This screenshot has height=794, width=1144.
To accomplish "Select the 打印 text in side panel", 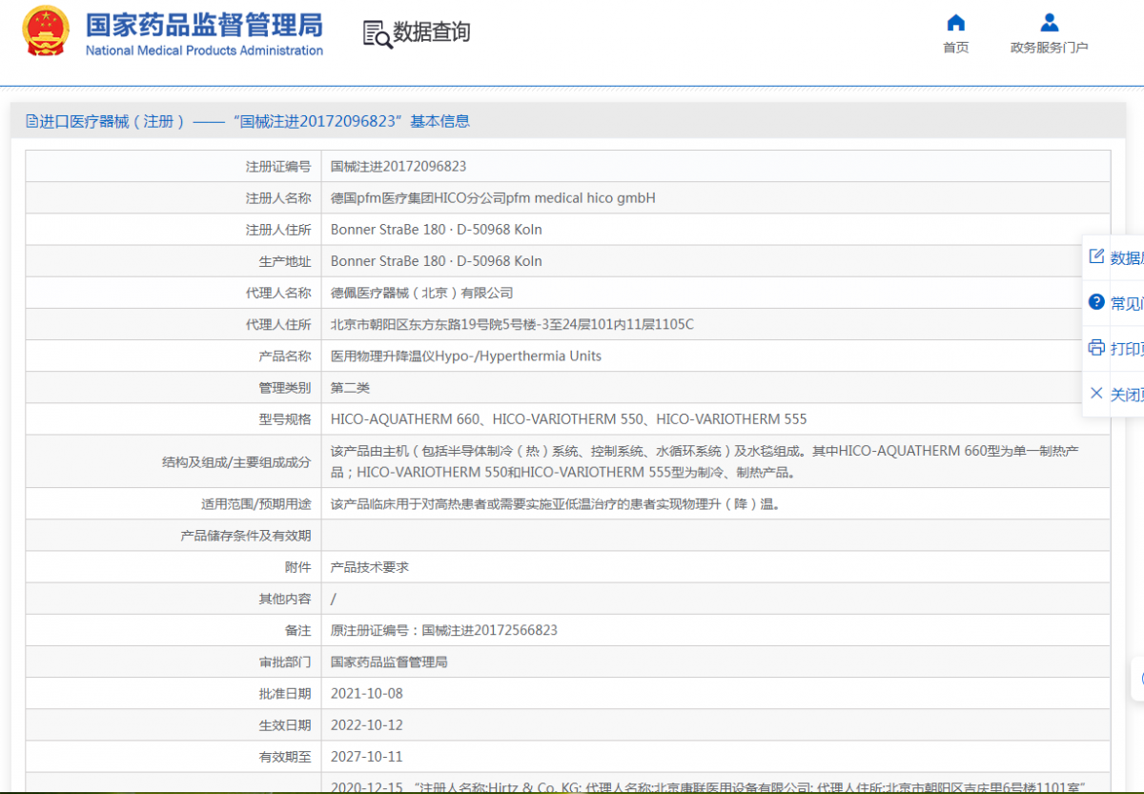I will [x=1127, y=349].
